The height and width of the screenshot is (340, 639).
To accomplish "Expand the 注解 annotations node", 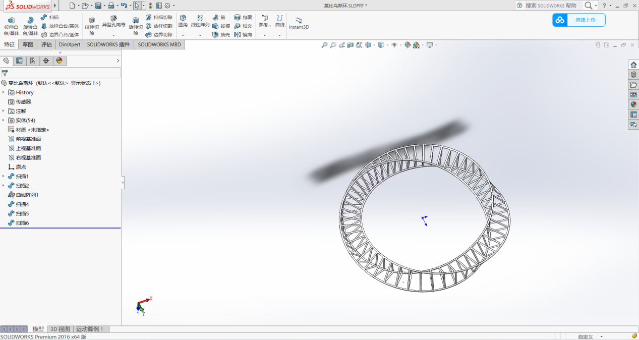I will 4,111.
